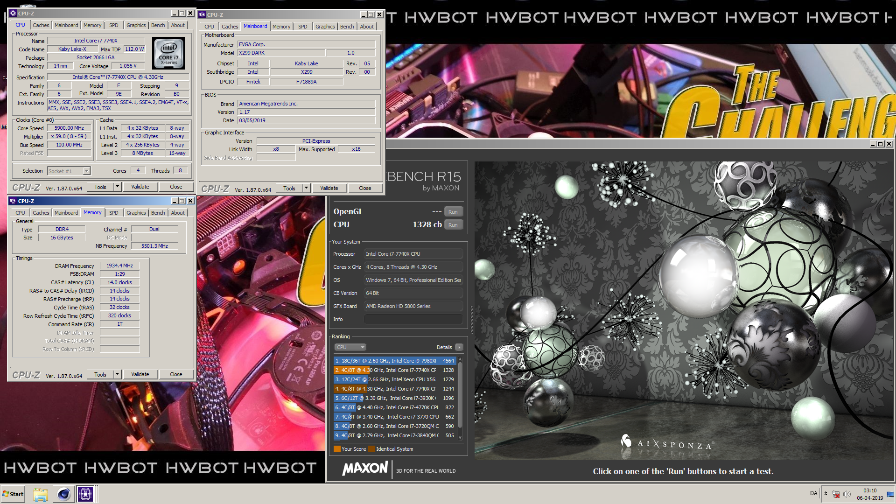
Task: Click Close button in CPU-Z Memory window
Action: [176, 374]
